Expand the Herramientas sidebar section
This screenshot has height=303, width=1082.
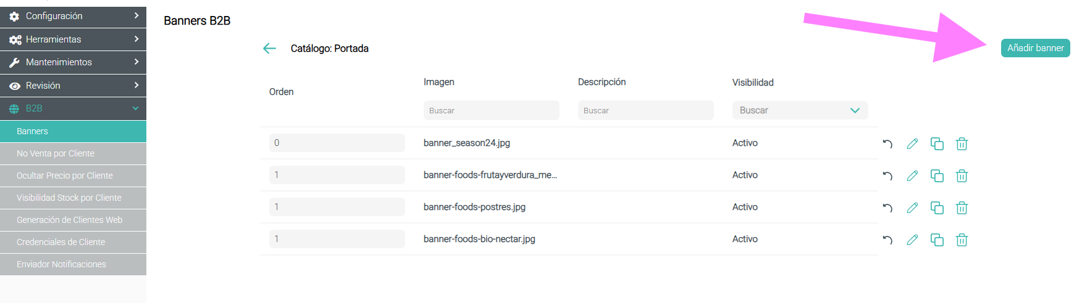click(x=73, y=39)
